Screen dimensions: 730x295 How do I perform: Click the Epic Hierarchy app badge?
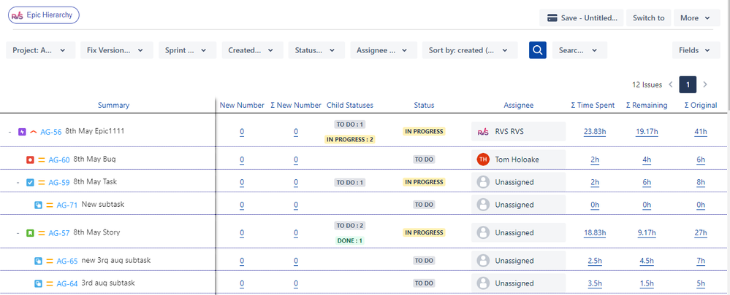click(x=43, y=15)
